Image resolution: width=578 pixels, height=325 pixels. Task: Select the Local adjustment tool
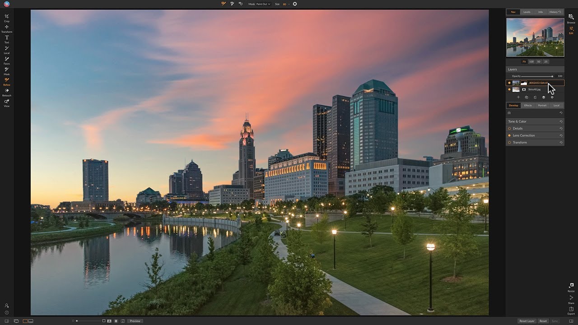[6, 50]
